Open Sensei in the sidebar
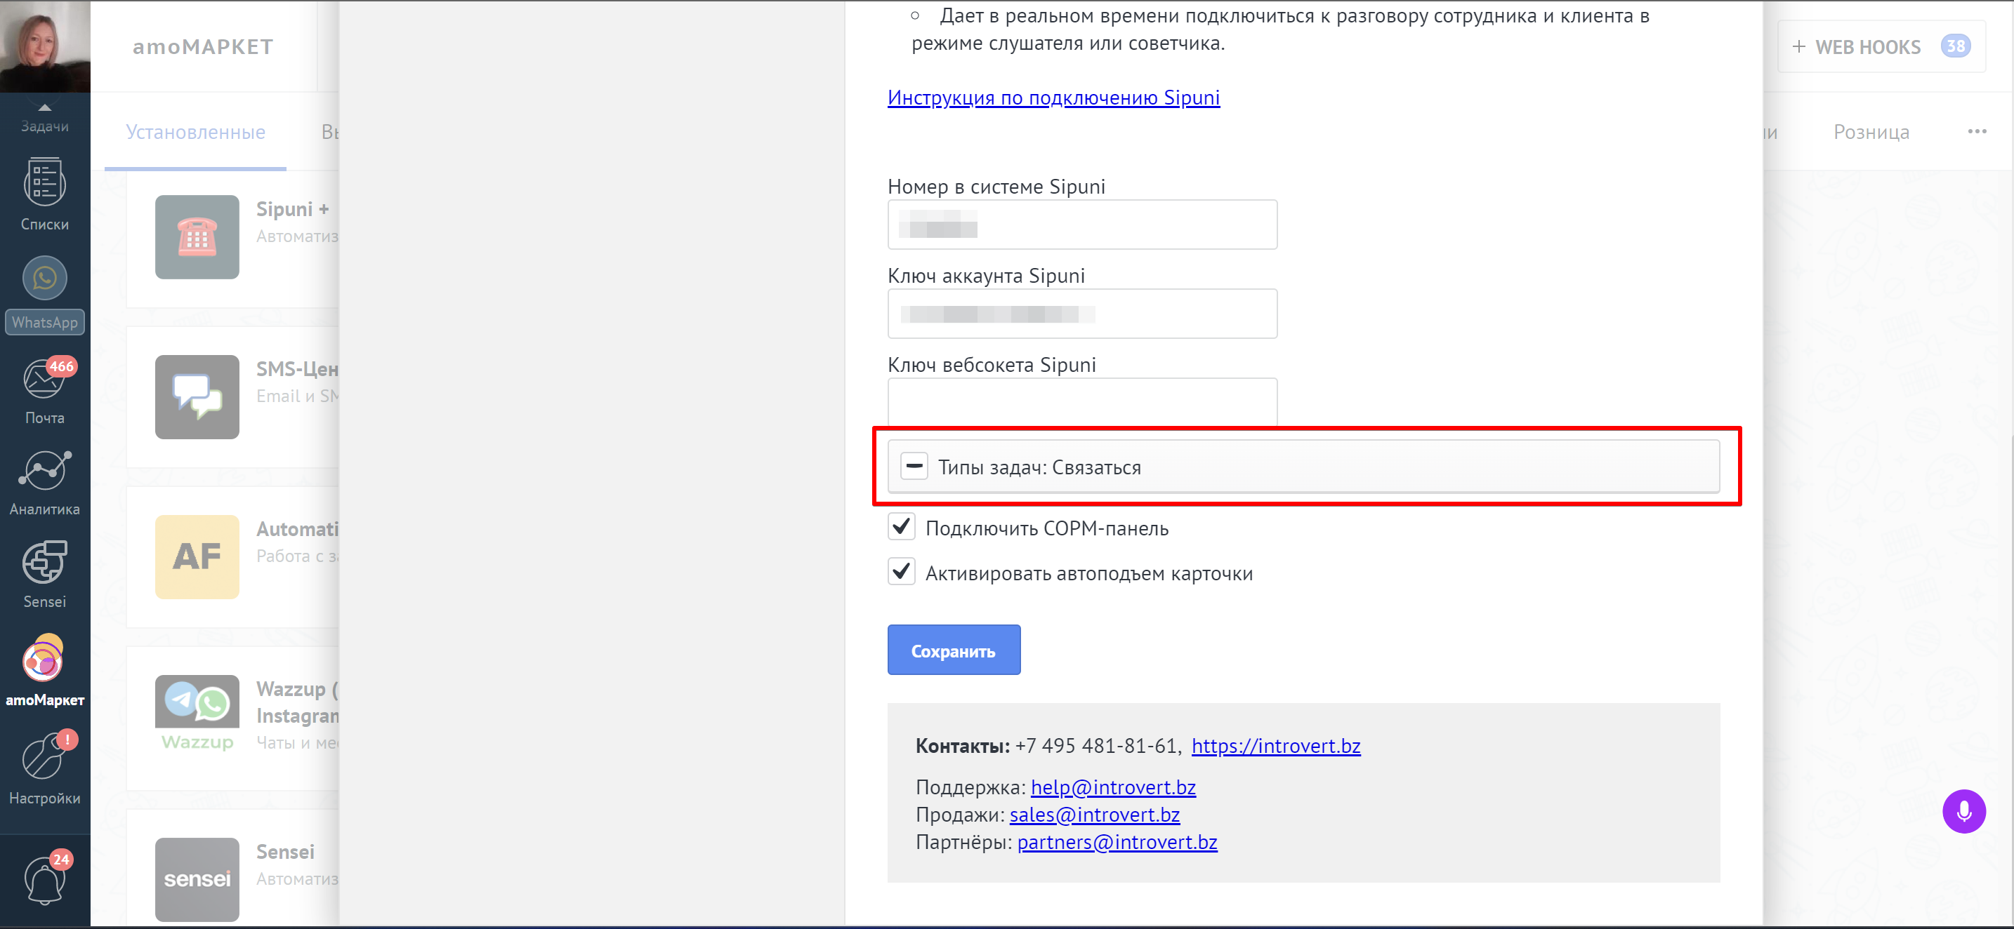This screenshot has width=2014, height=929. point(44,574)
